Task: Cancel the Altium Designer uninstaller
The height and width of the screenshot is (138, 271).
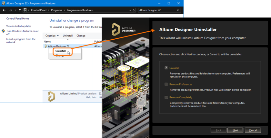Action: pyautogui.click(x=253, y=130)
